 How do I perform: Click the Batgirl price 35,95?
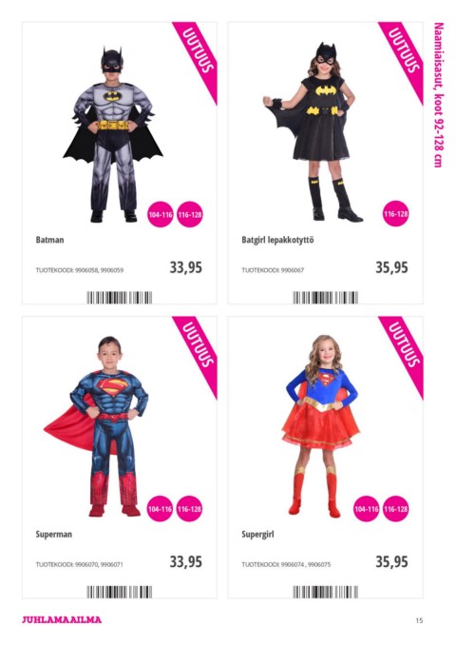tap(391, 267)
